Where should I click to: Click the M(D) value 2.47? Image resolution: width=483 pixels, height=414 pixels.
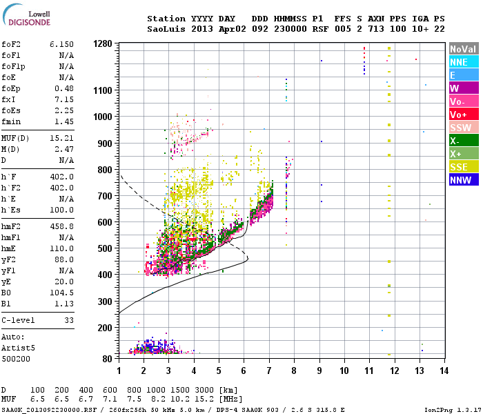pyautogui.click(x=64, y=149)
